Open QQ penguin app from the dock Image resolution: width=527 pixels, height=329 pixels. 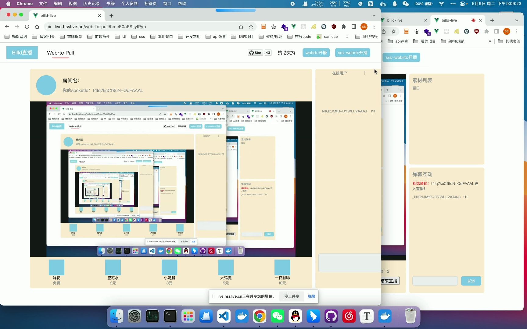click(x=295, y=316)
